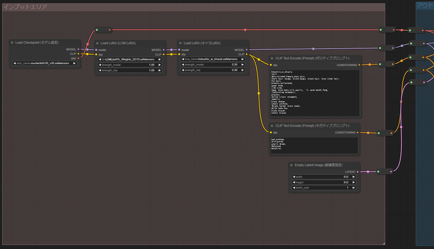This screenshot has width=434, height=249.
Task: Click the clip input of negative prompt node
Action: (x=271, y=133)
